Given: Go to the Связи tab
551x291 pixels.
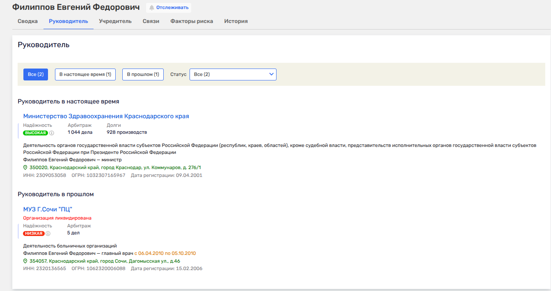Looking at the screenshot, I should coord(151,21).
